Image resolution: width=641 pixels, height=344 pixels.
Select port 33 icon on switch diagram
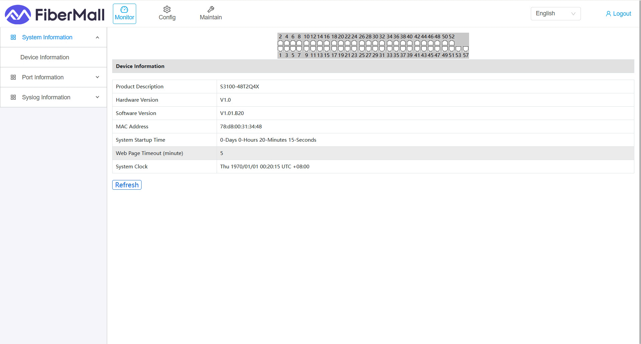click(x=389, y=49)
